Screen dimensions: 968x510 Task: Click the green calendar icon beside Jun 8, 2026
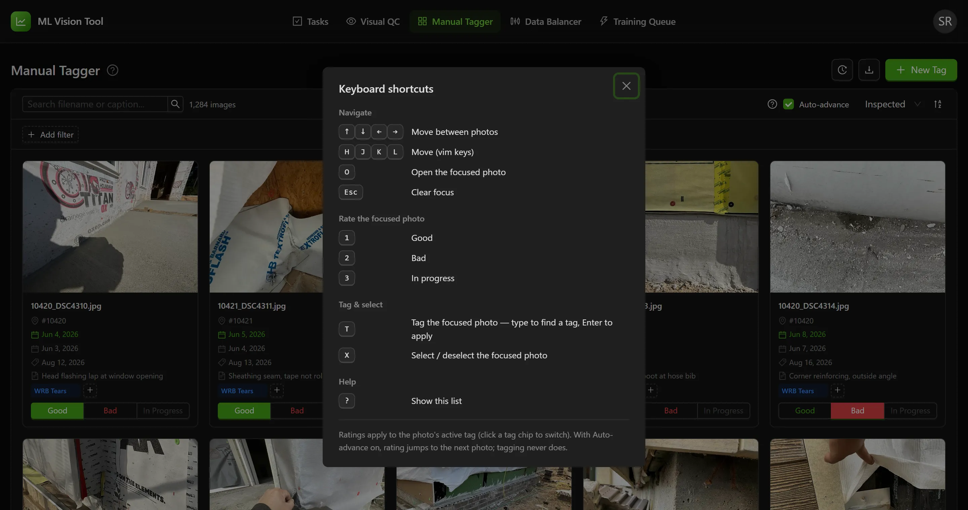(782, 335)
